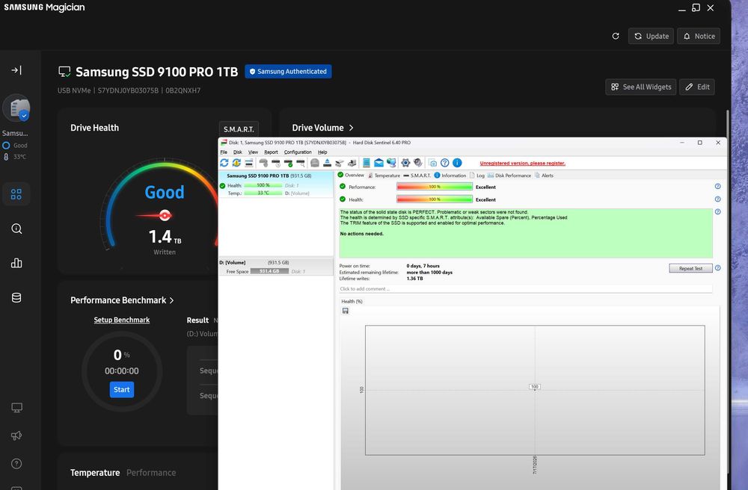Click the Magician refresh icon near Update
This screenshot has width=748, height=490.
pyautogui.click(x=616, y=36)
